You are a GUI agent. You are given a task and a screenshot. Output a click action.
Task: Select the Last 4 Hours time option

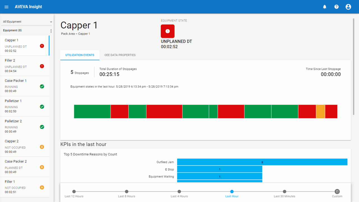click(x=179, y=192)
